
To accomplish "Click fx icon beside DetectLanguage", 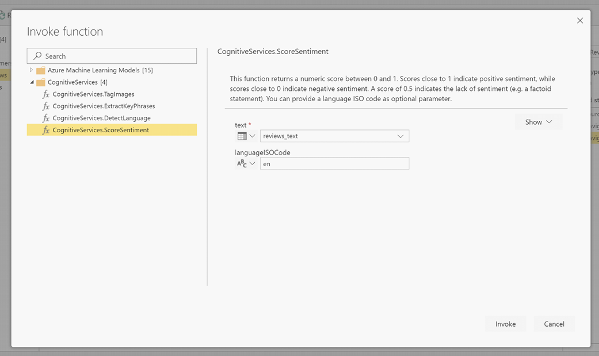I will pyautogui.click(x=46, y=118).
